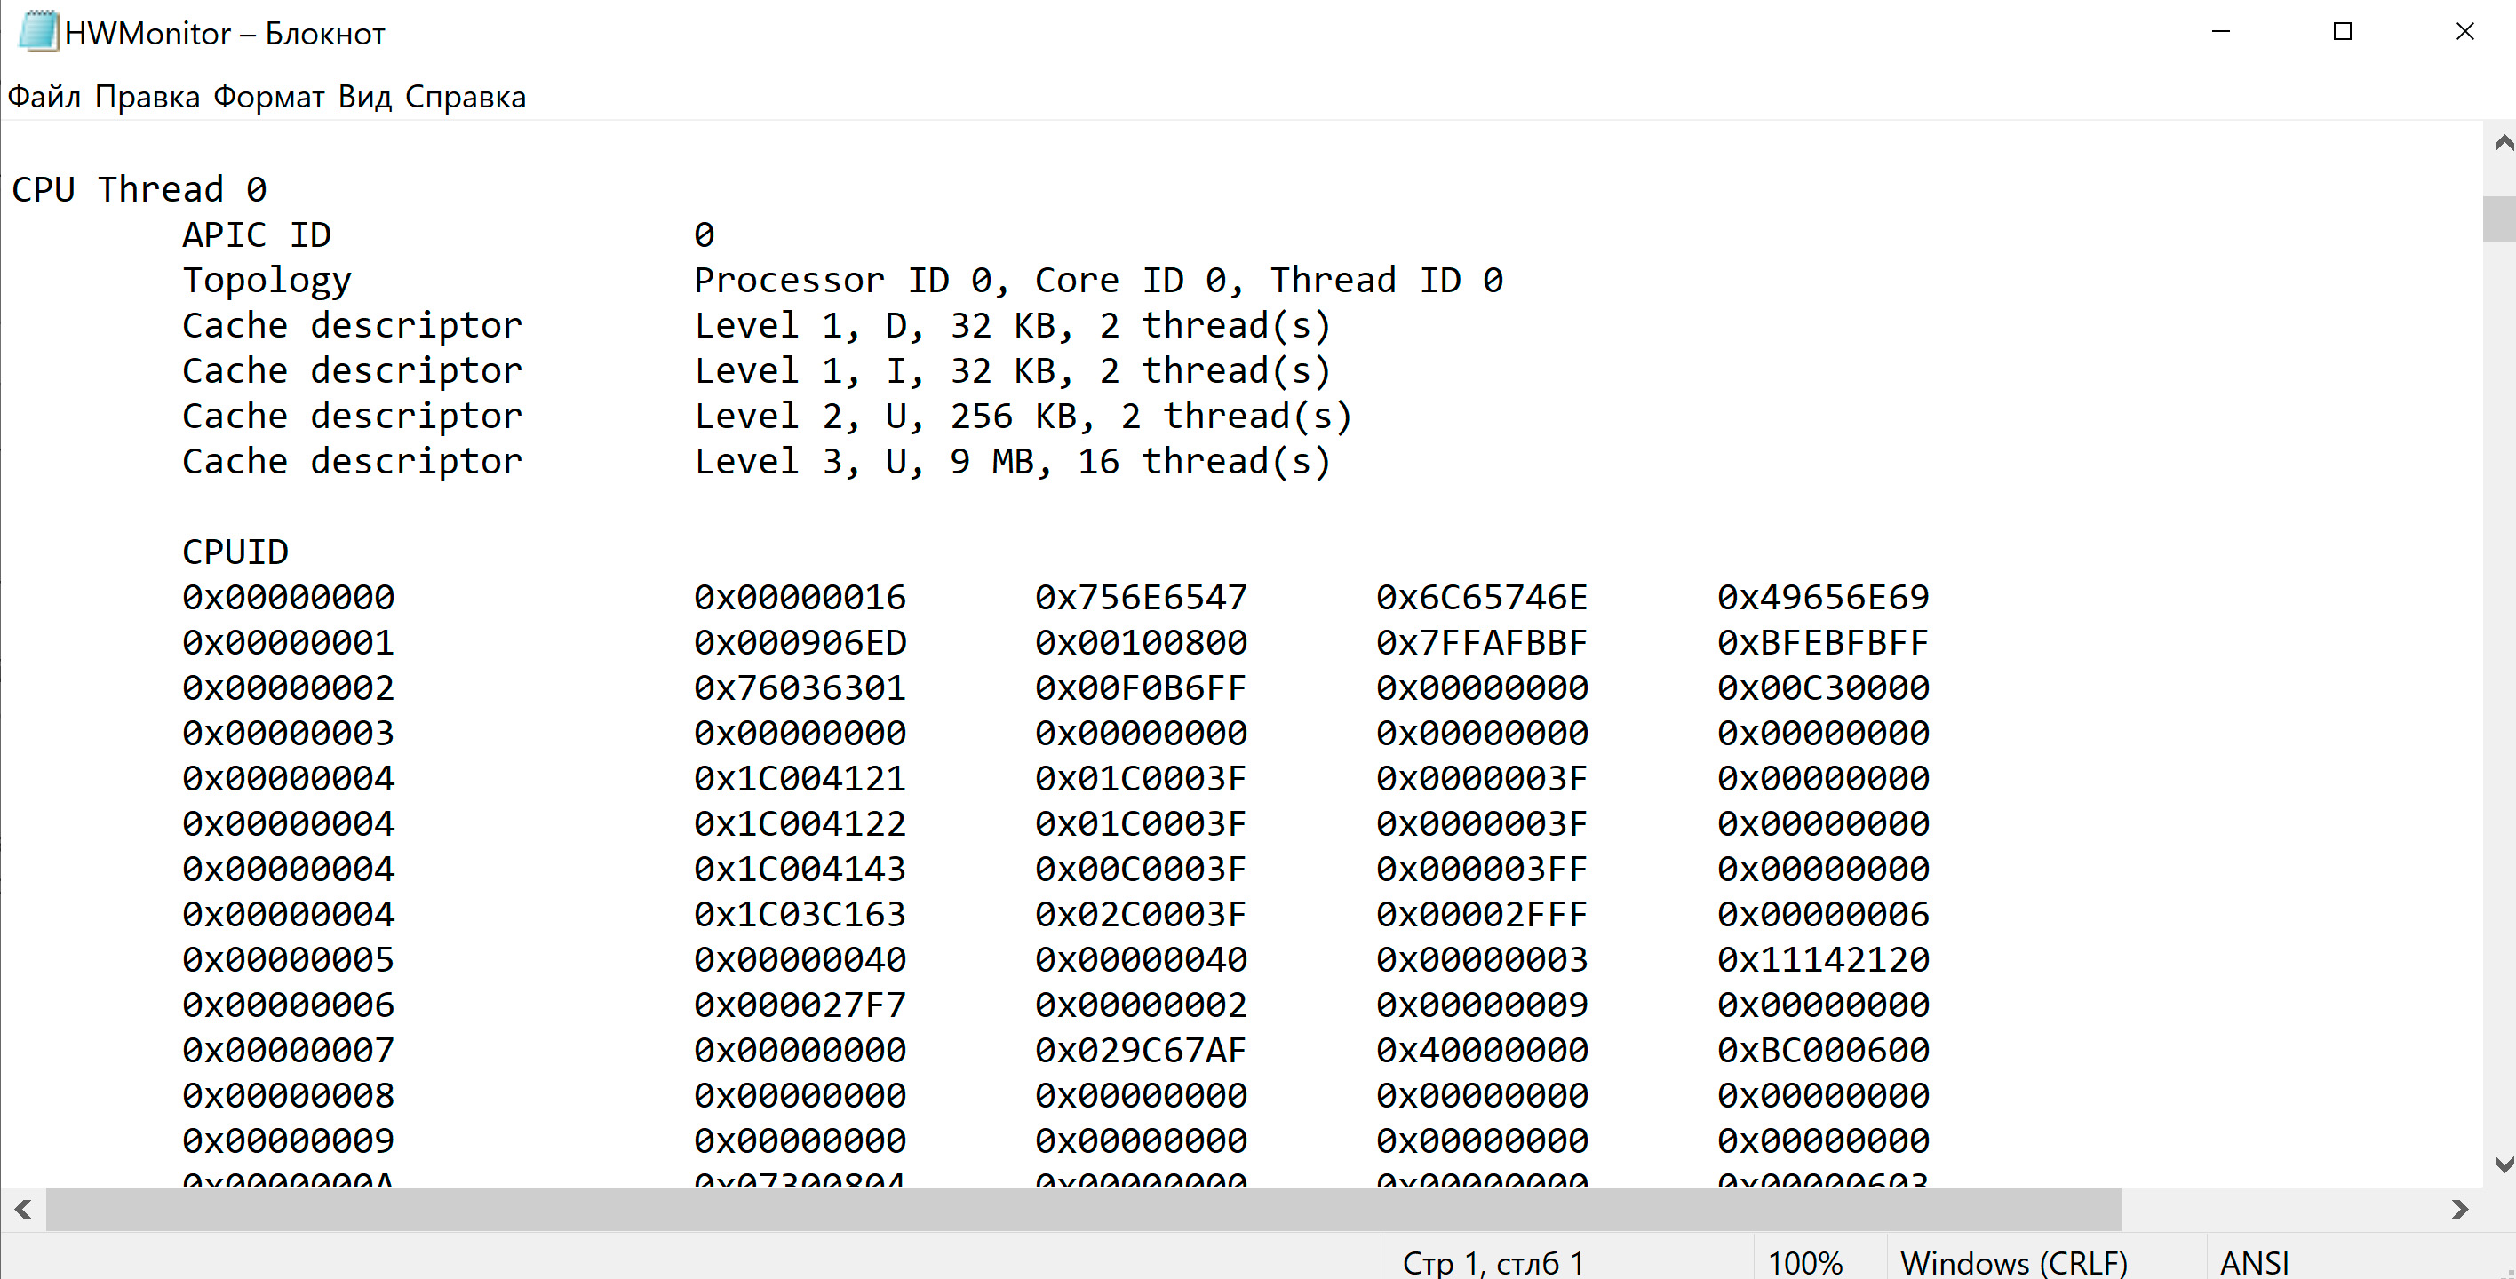This screenshot has width=2516, height=1279.
Task: Click the 'CPUID' section label
Action: point(235,552)
